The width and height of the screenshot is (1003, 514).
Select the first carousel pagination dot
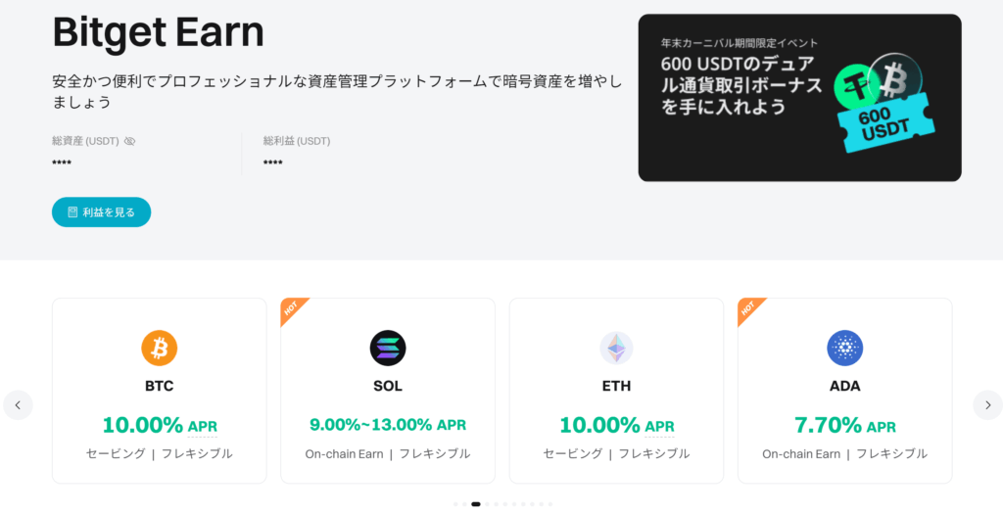455,504
